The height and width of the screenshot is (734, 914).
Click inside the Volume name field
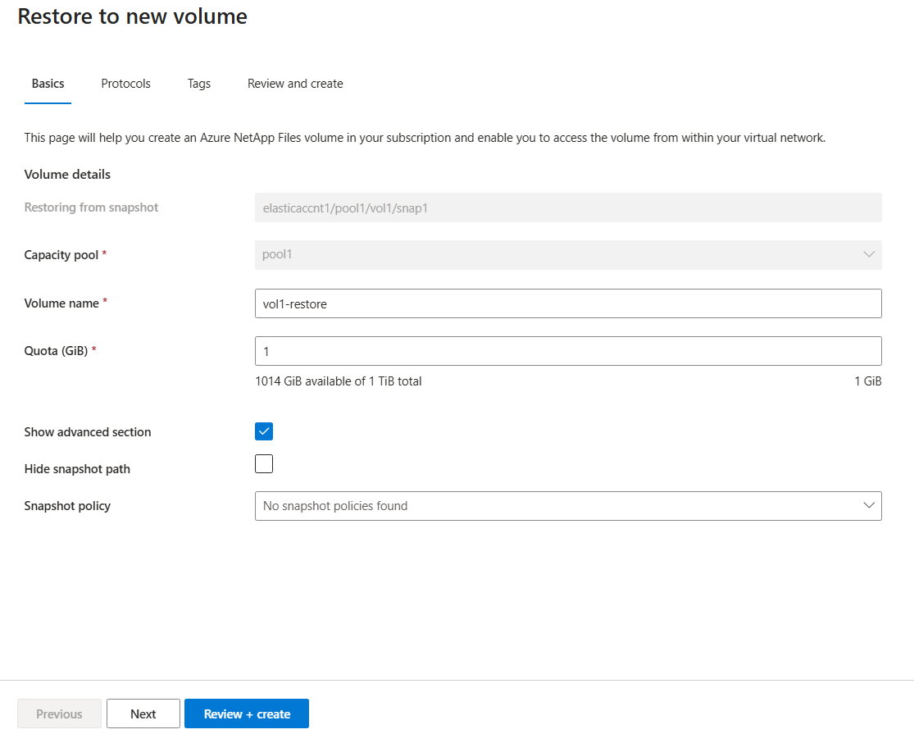click(x=568, y=303)
